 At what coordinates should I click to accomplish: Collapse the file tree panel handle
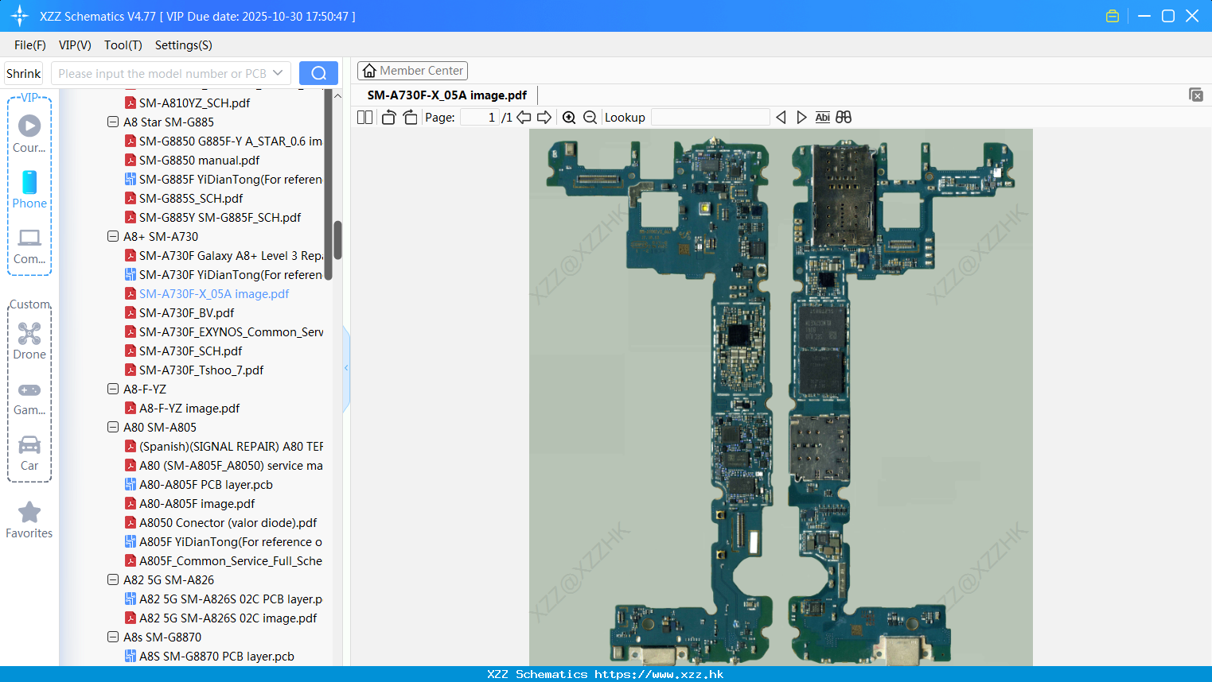(346, 368)
